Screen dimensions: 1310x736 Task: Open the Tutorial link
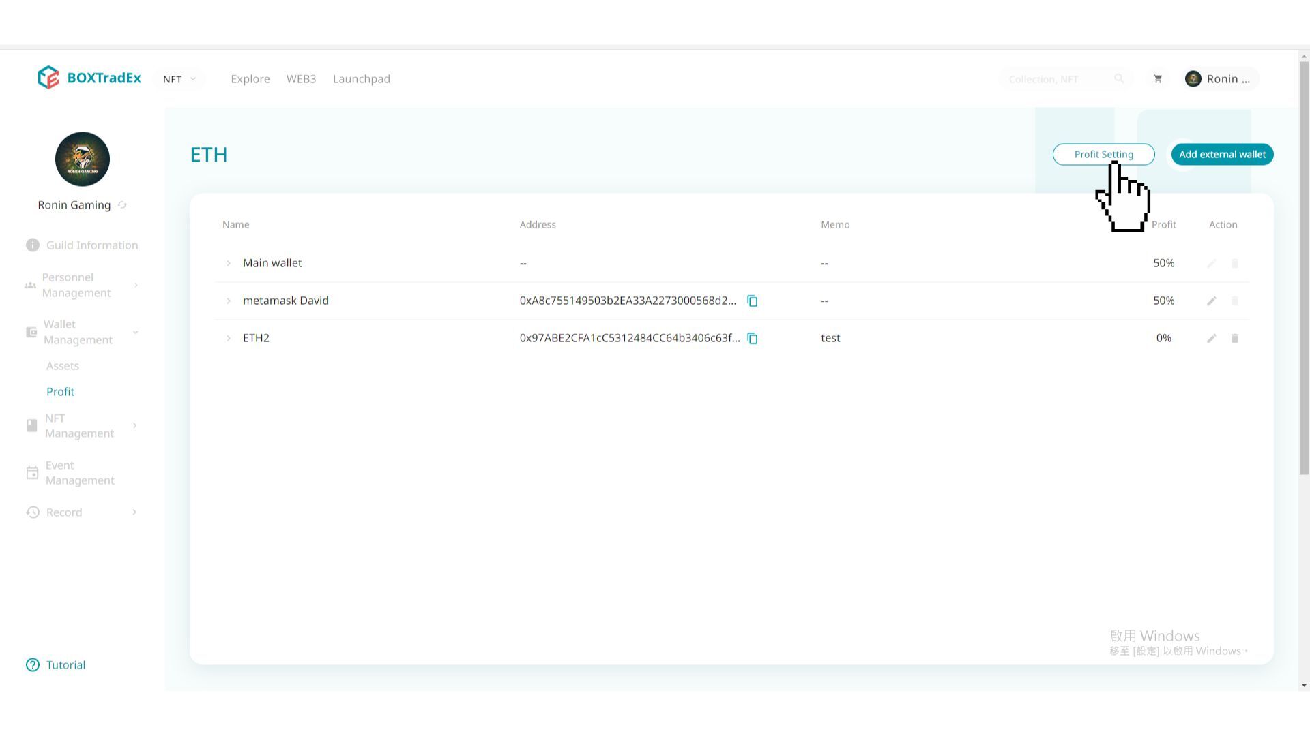65,665
